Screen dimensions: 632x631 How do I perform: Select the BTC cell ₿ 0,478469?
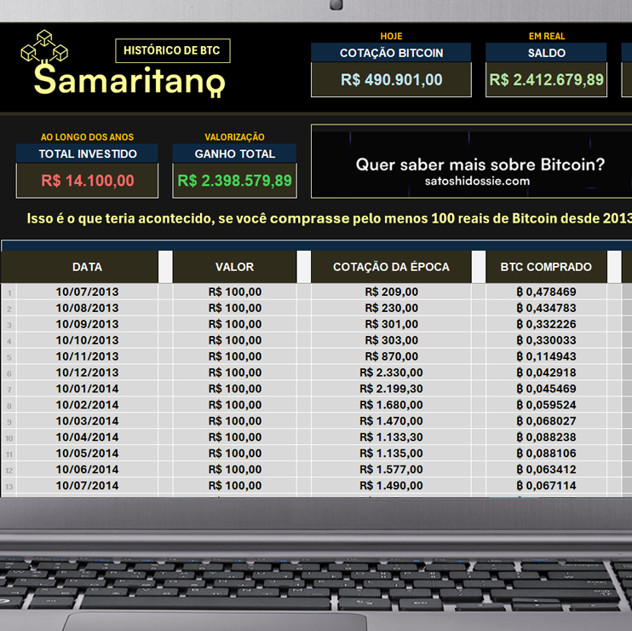tap(546, 292)
